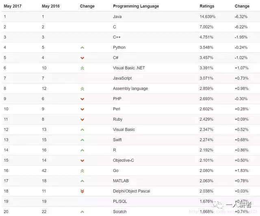260x216 pixels.
Task: Select the May 2017 column header
Action: coord(13,6)
